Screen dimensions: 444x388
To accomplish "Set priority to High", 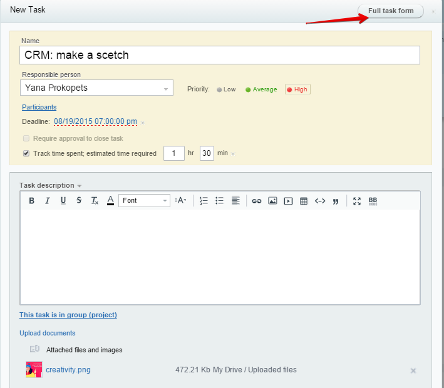I will (x=297, y=89).
